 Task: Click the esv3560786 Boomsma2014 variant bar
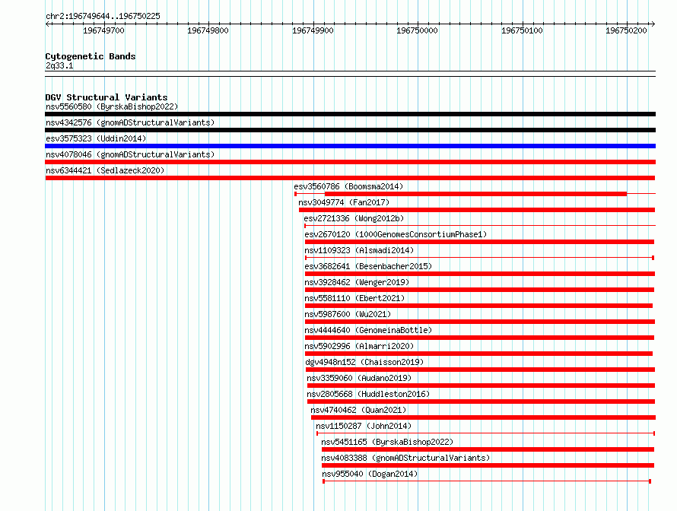475,194
